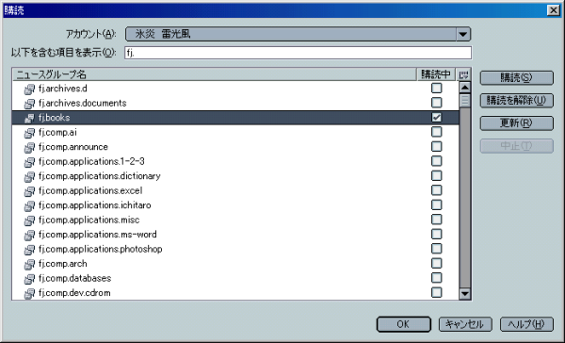Check the subscribe box for fj.comp.applications.ms-word

click(x=436, y=234)
